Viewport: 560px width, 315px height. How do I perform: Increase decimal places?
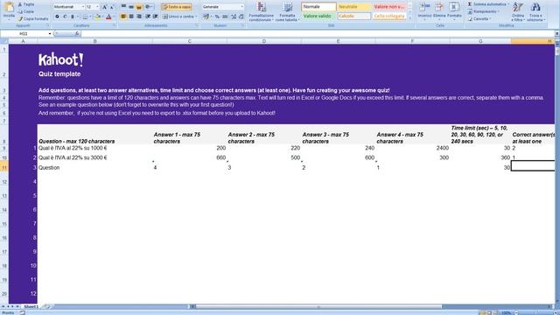pos(234,17)
